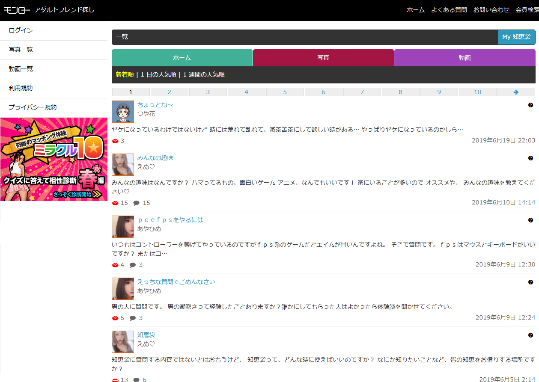The height and width of the screenshot is (382, 539).
Task: Open プライバシー規約 in sidebar
Action: click(x=54, y=107)
